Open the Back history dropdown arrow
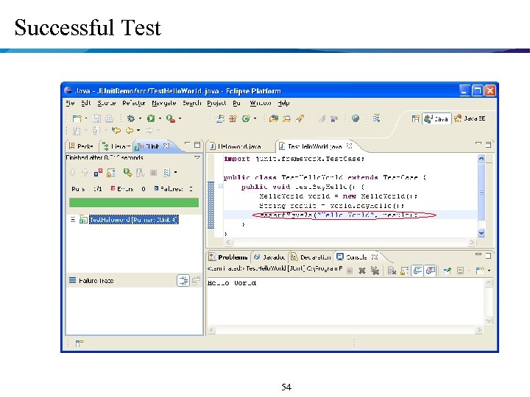 [x=138, y=130]
